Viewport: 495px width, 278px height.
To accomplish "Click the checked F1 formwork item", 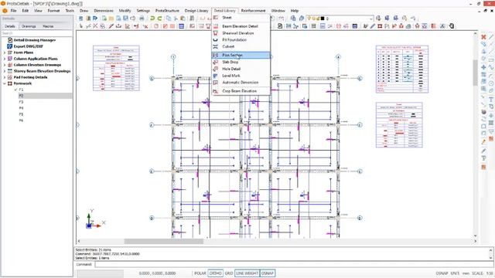I will pos(21,90).
